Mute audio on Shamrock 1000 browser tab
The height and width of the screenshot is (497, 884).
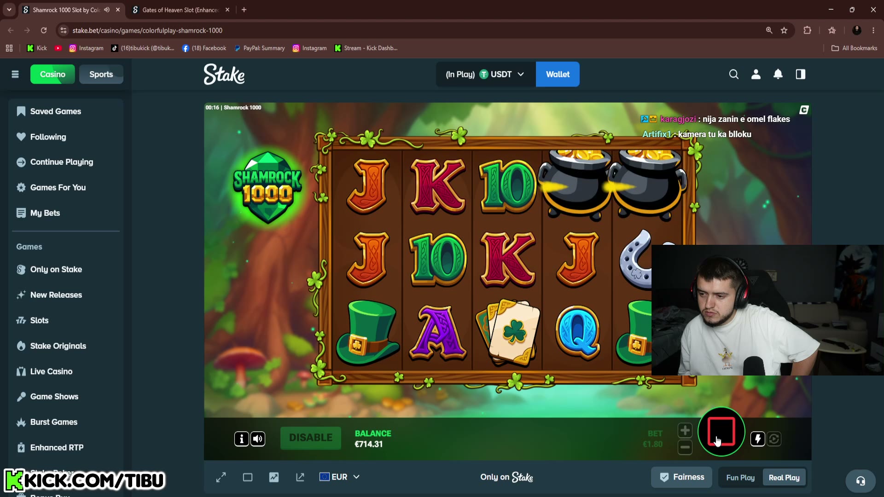pyautogui.click(x=107, y=10)
